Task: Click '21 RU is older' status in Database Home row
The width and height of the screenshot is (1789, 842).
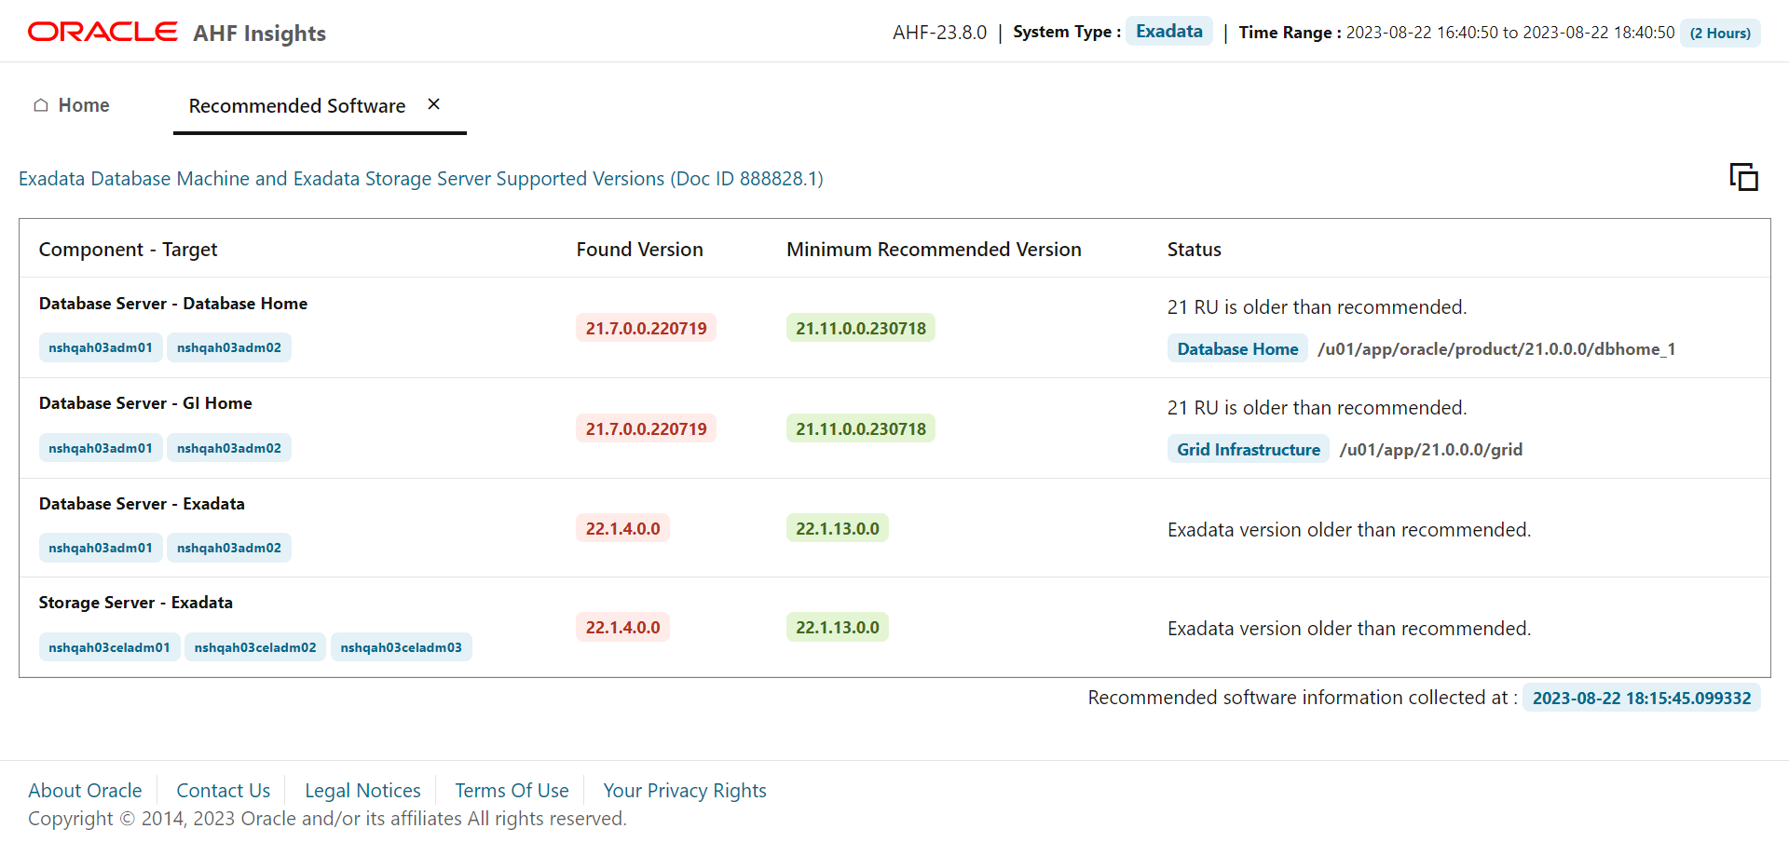Action: (x=1317, y=307)
